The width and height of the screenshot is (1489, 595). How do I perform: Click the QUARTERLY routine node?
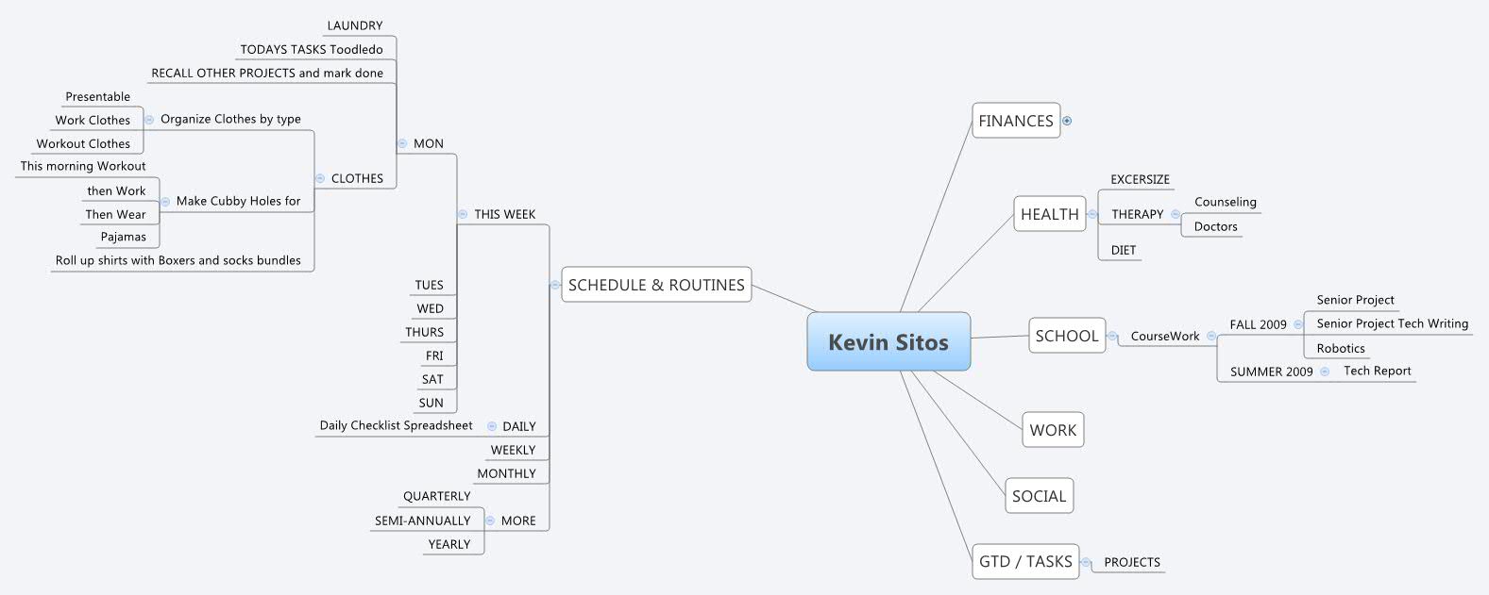436,496
